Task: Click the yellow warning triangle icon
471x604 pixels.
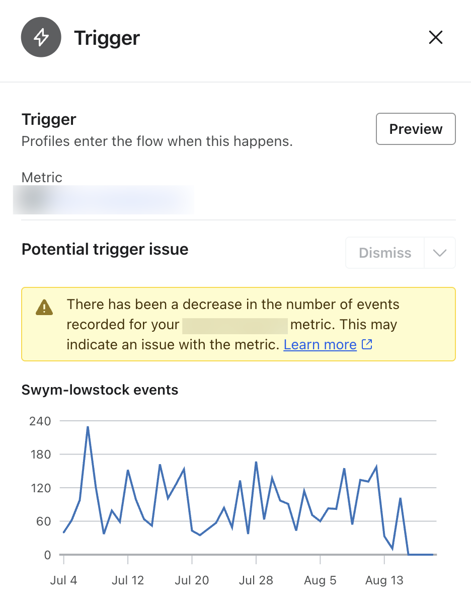Action: pos(44,307)
